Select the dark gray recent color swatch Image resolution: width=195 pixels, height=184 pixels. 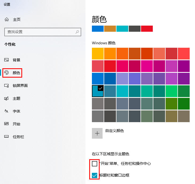(x=135, y=29)
